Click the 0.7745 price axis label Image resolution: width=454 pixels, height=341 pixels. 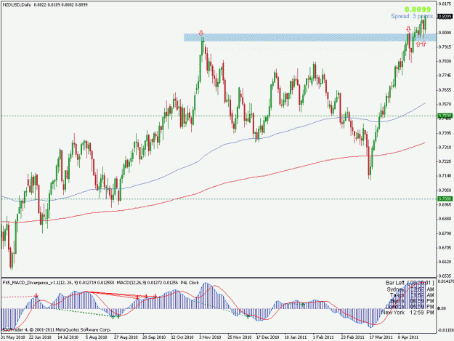click(445, 76)
